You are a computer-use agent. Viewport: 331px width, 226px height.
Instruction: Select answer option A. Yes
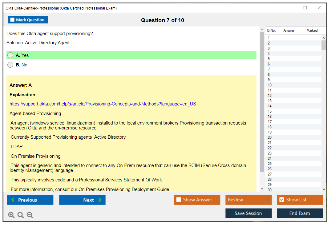10,55
